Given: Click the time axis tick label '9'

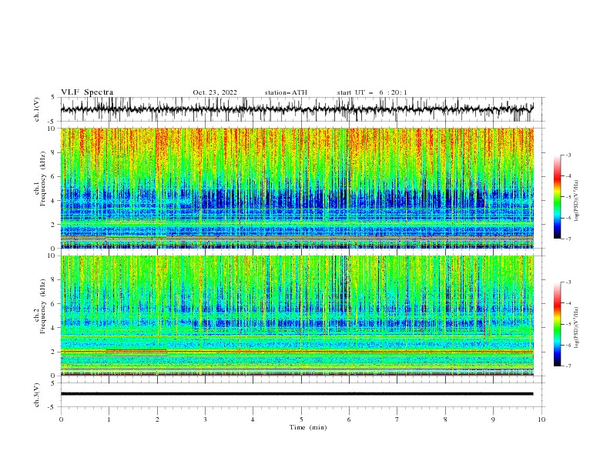Looking at the screenshot, I should coord(493,419).
